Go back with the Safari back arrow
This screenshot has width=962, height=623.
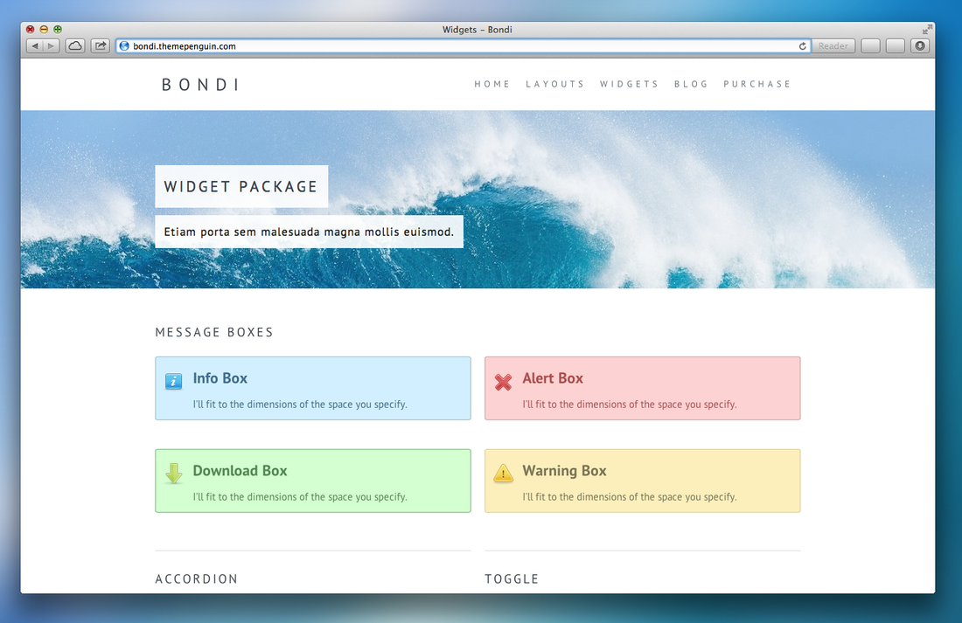tap(34, 46)
